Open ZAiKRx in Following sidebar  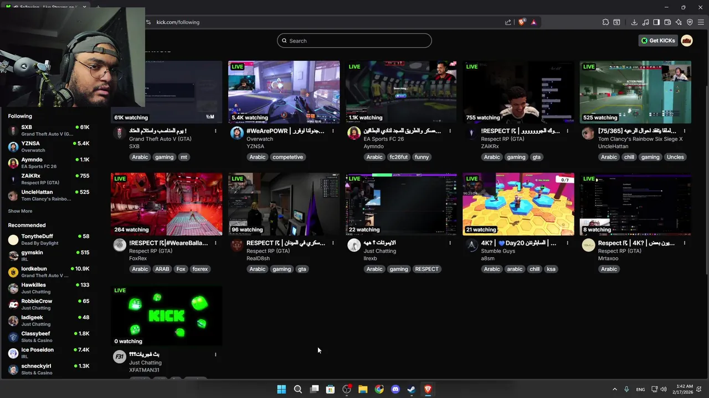pyautogui.click(x=49, y=179)
